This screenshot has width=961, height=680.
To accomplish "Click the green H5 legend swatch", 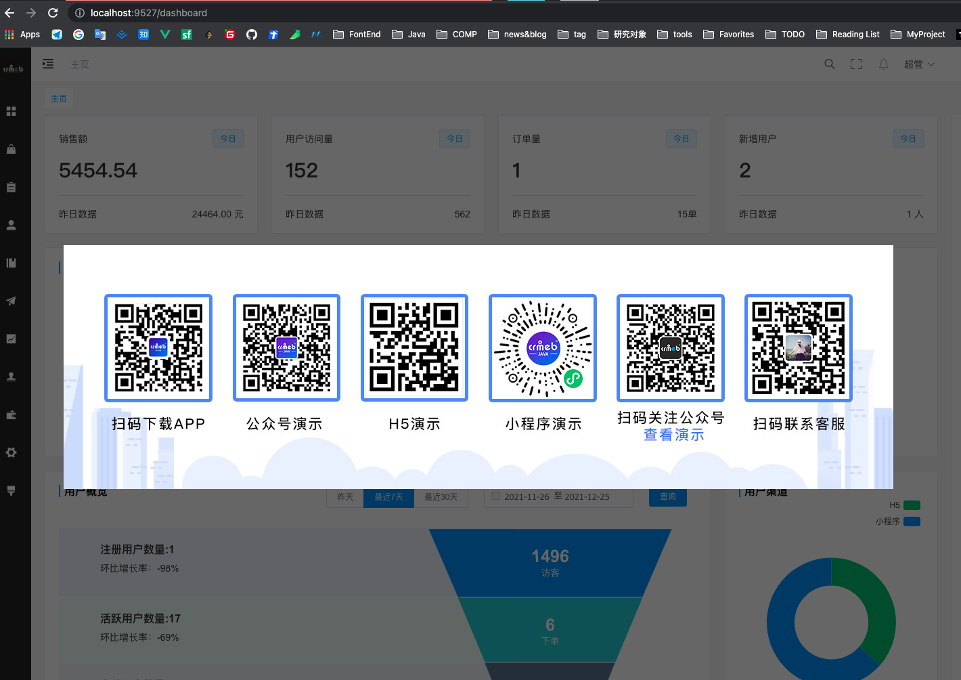I will (912, 505).
